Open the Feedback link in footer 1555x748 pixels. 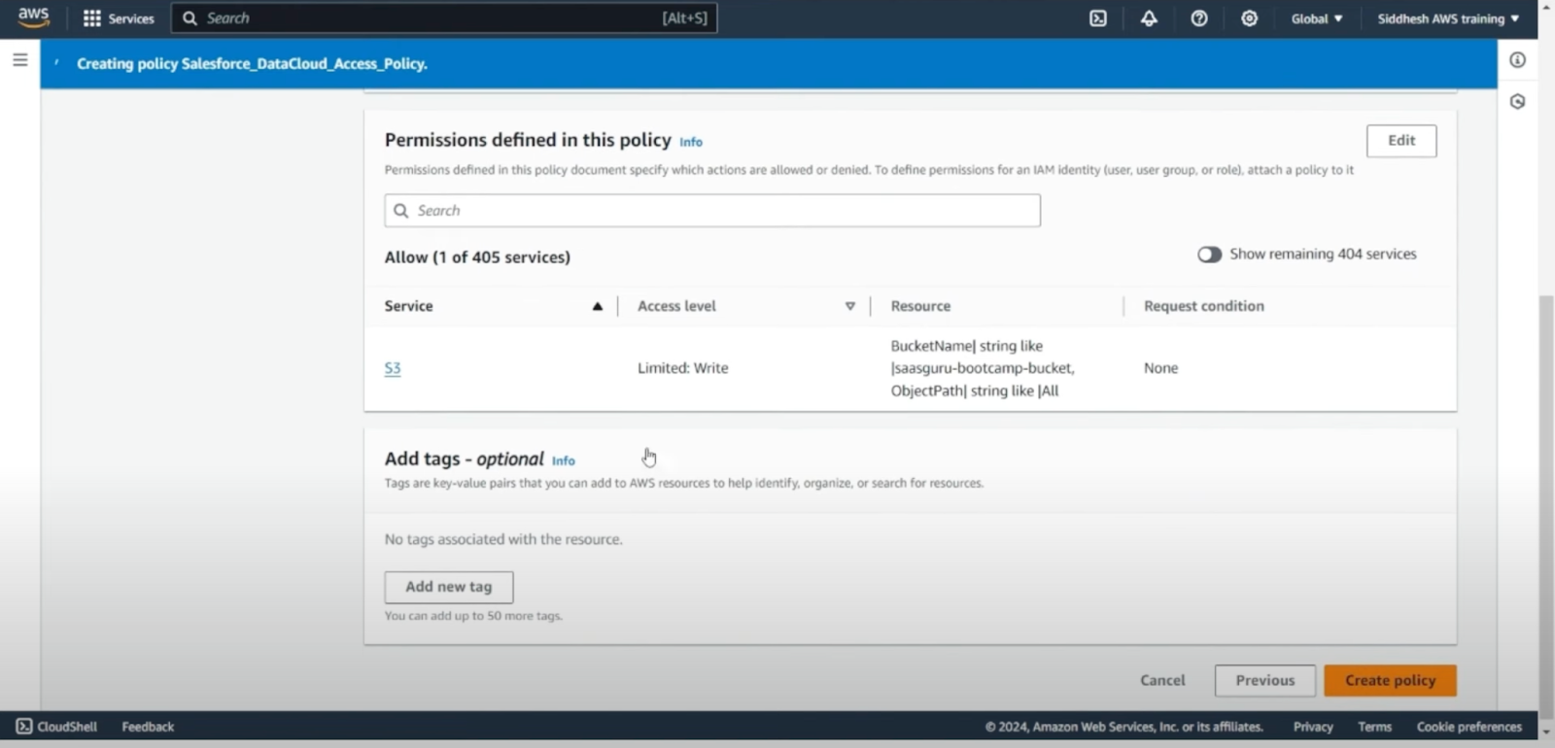[148, 727]
